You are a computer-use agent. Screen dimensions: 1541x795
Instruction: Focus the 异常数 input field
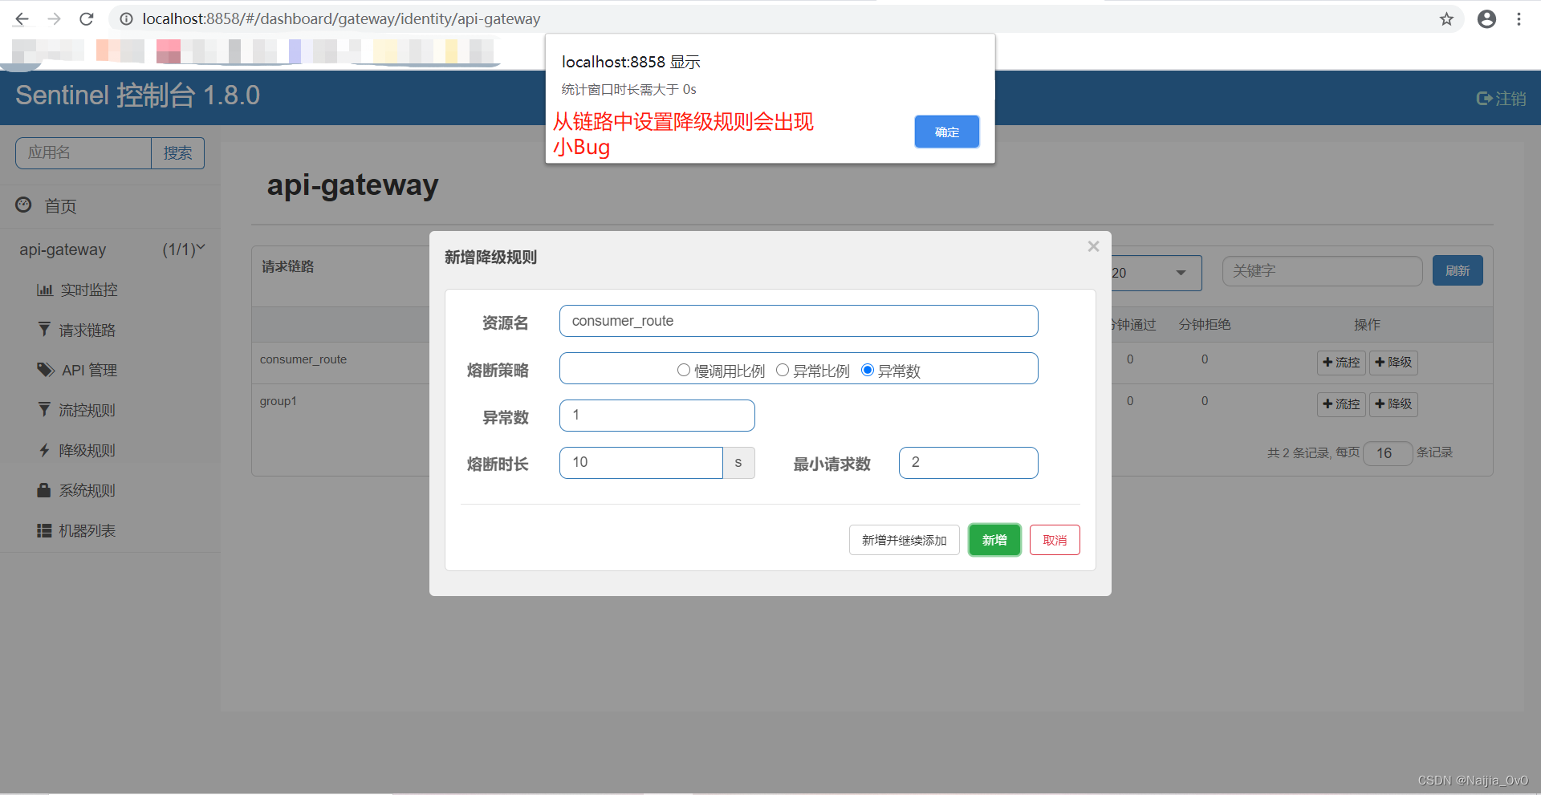(x=657, y=416)
